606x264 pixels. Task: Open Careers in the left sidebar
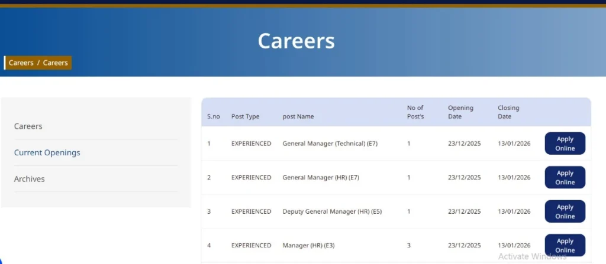point(28,126)
